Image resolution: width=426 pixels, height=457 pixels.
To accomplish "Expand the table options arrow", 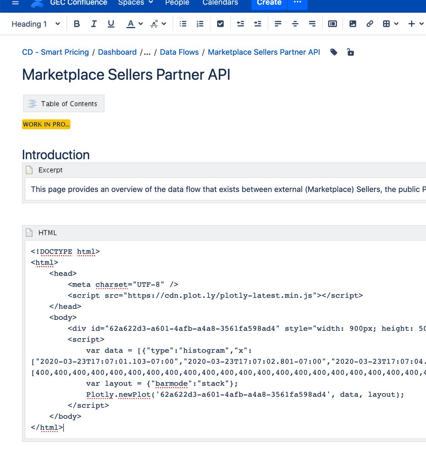I will (x=396, y=24).
